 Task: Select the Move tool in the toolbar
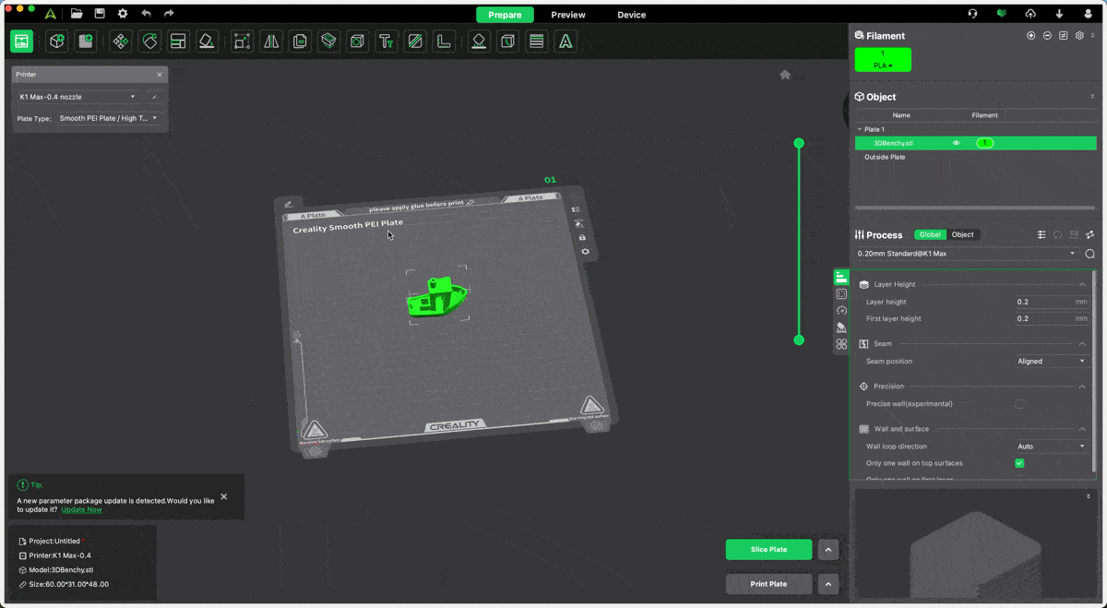coord(120,42)
